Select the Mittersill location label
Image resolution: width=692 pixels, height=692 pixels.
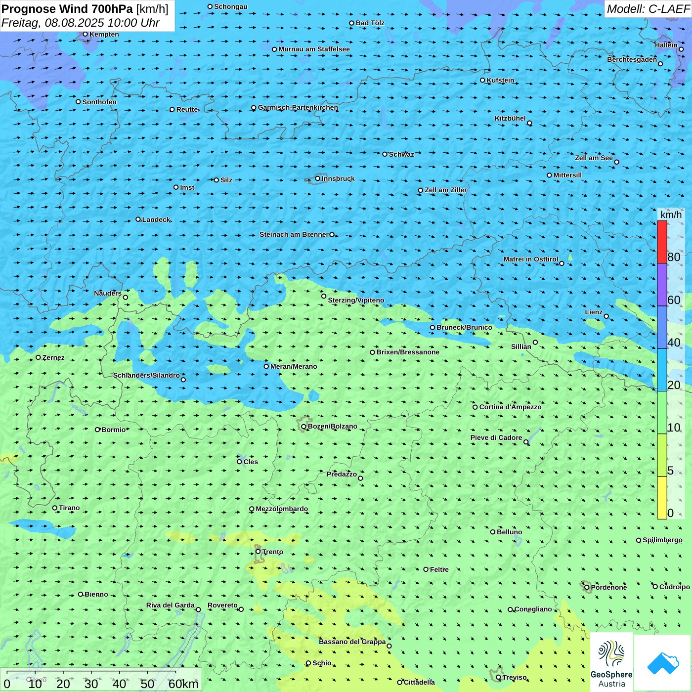point(567,175)
